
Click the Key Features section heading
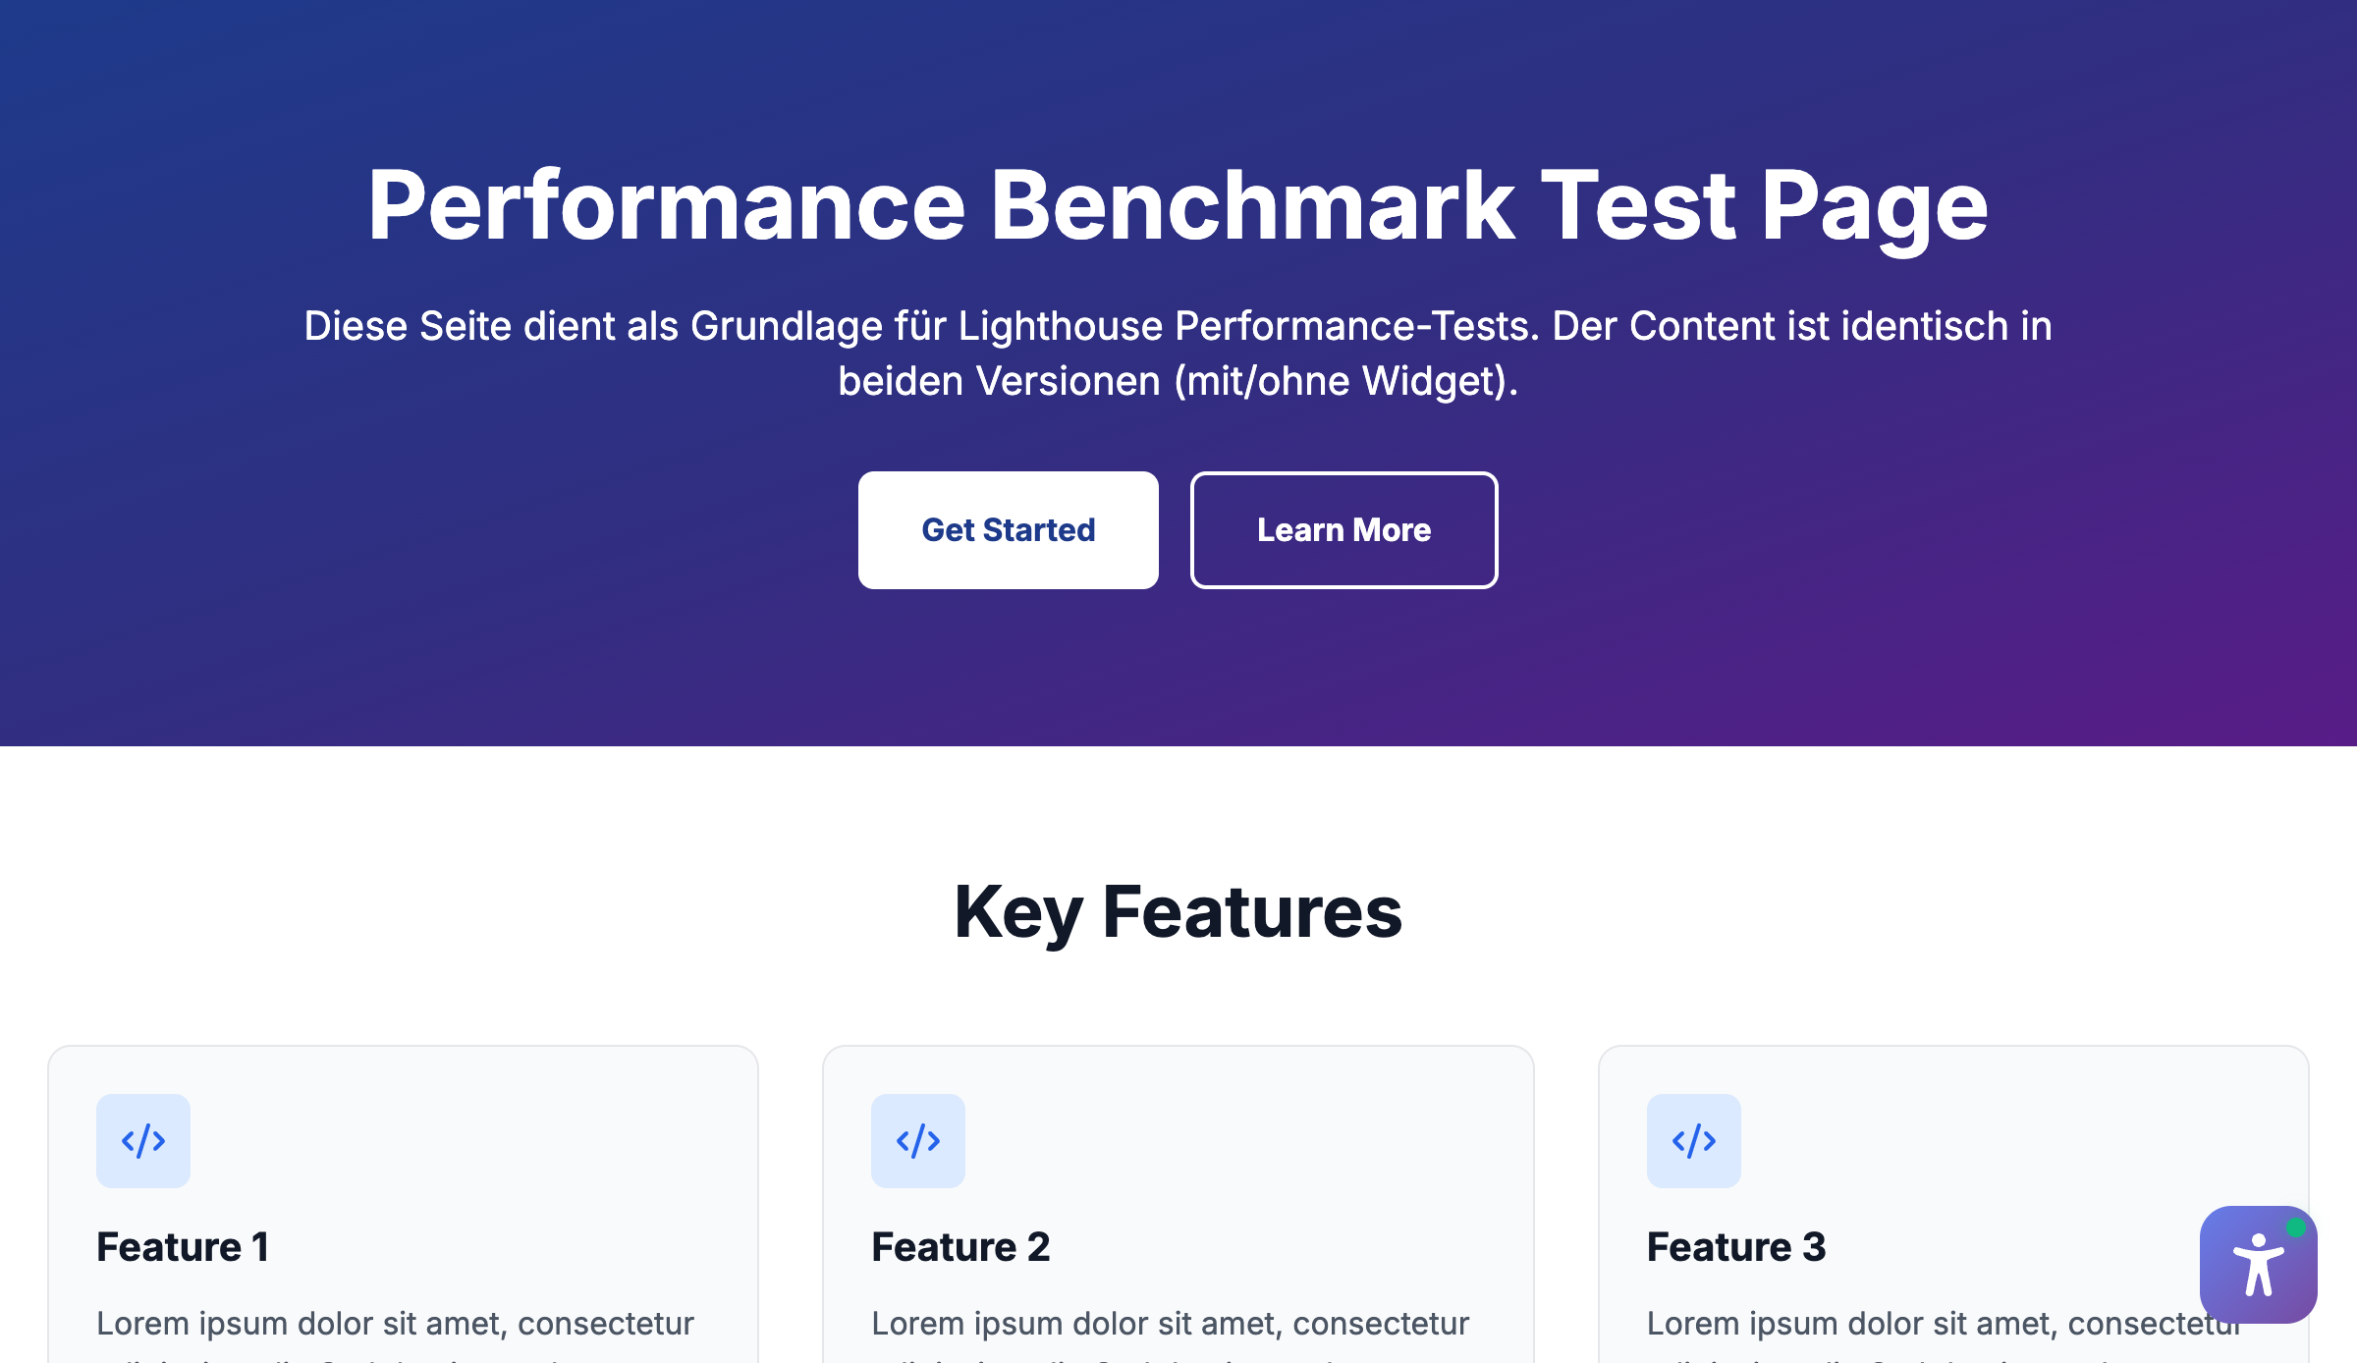[1178, 912]
